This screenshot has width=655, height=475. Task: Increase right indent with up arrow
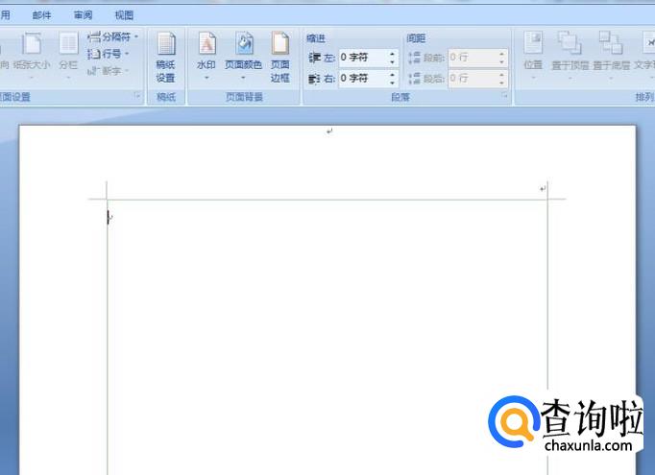[x=392, y=74]
